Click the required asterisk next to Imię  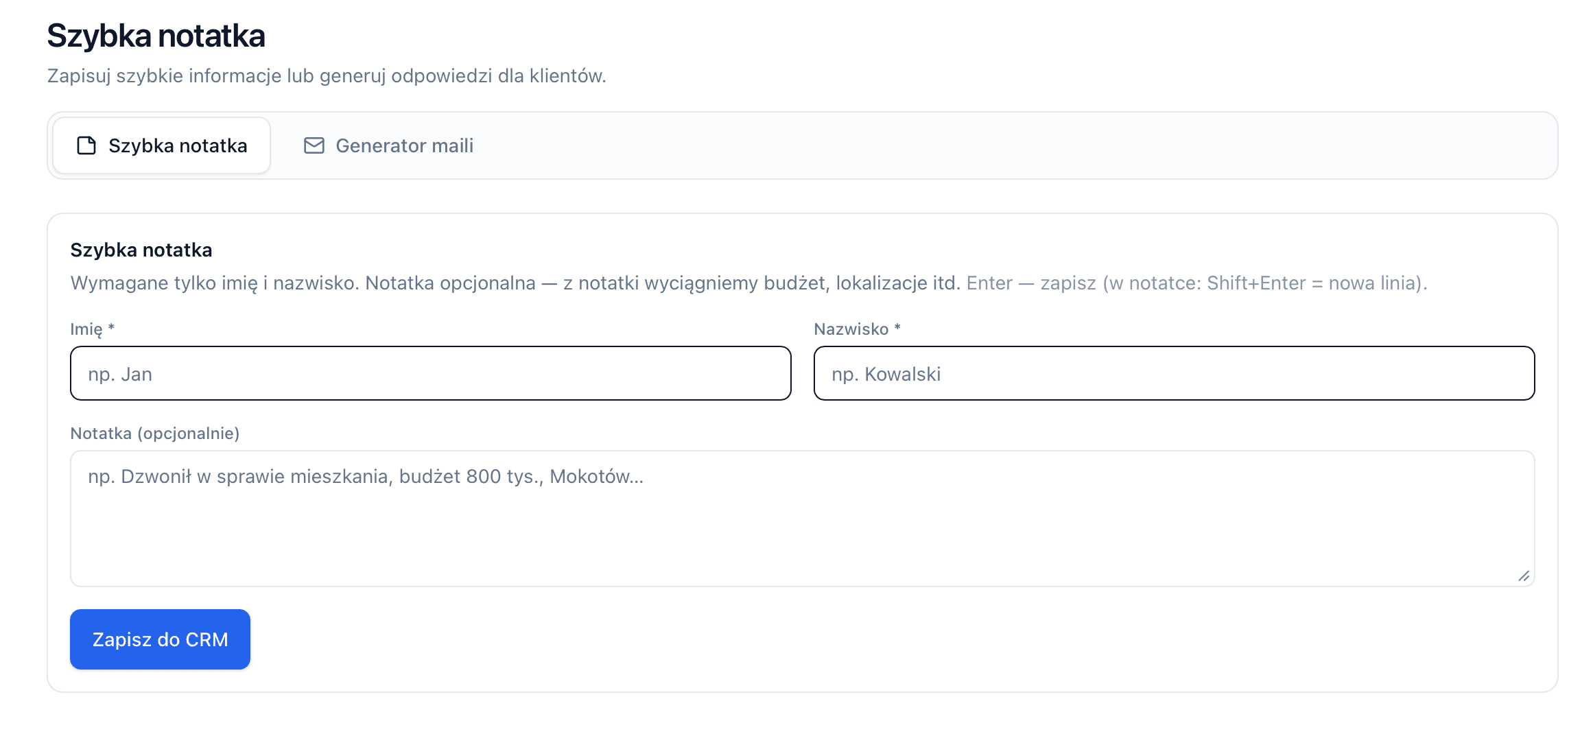pyautogui.click(x=111, y=329)
